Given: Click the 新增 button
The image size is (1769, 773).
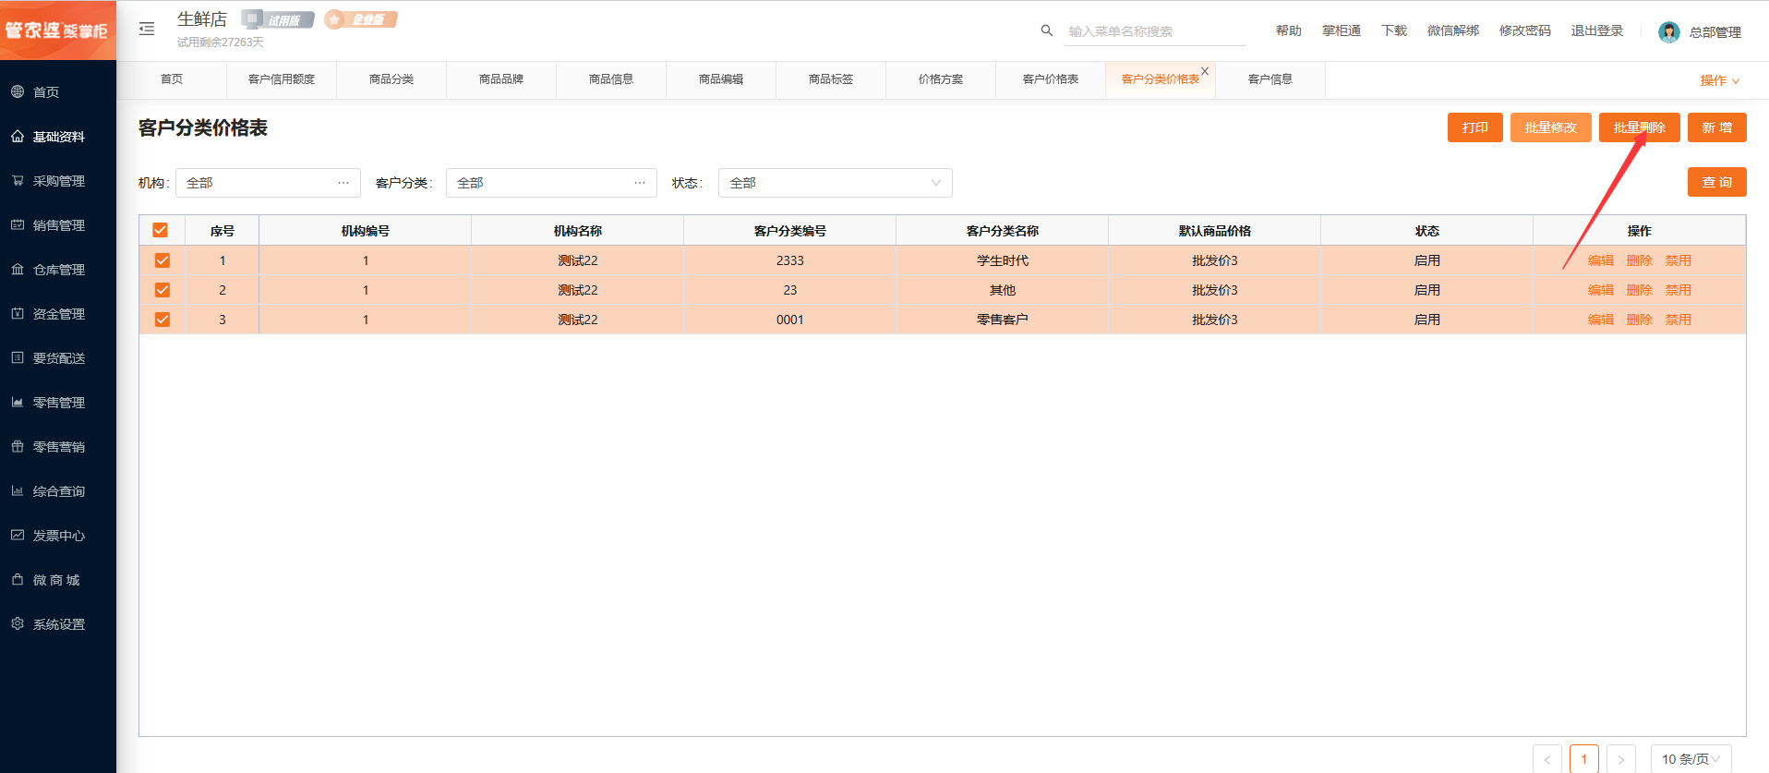Looking at the screenshot, I should [1717, 127].
